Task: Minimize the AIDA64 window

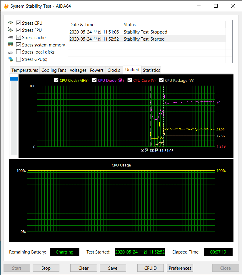Action: pyautogui.click(x=199, y=6)
